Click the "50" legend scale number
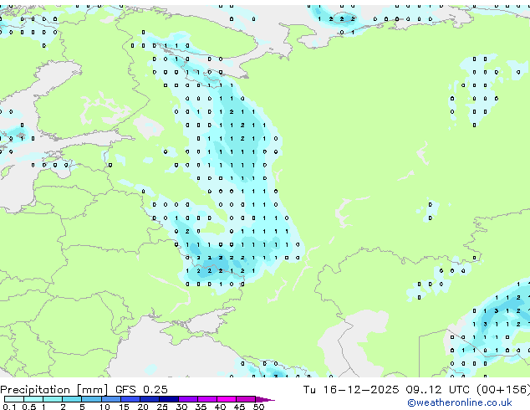The width and height of the screenshot is (530, 410). pos(258,407)
